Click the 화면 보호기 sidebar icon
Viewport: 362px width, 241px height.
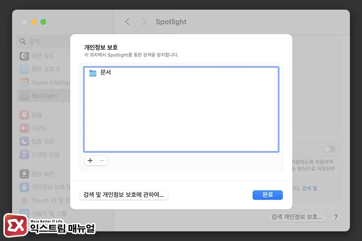[x=24, y=69]
